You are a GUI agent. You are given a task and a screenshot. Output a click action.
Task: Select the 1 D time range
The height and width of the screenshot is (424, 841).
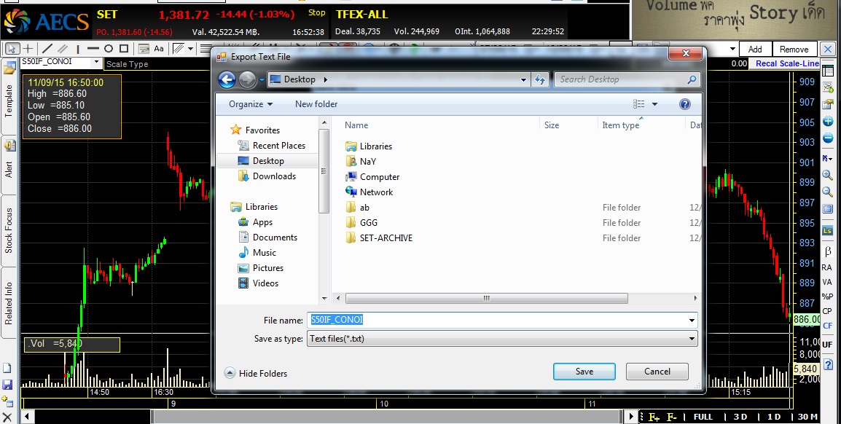[774, 417]
